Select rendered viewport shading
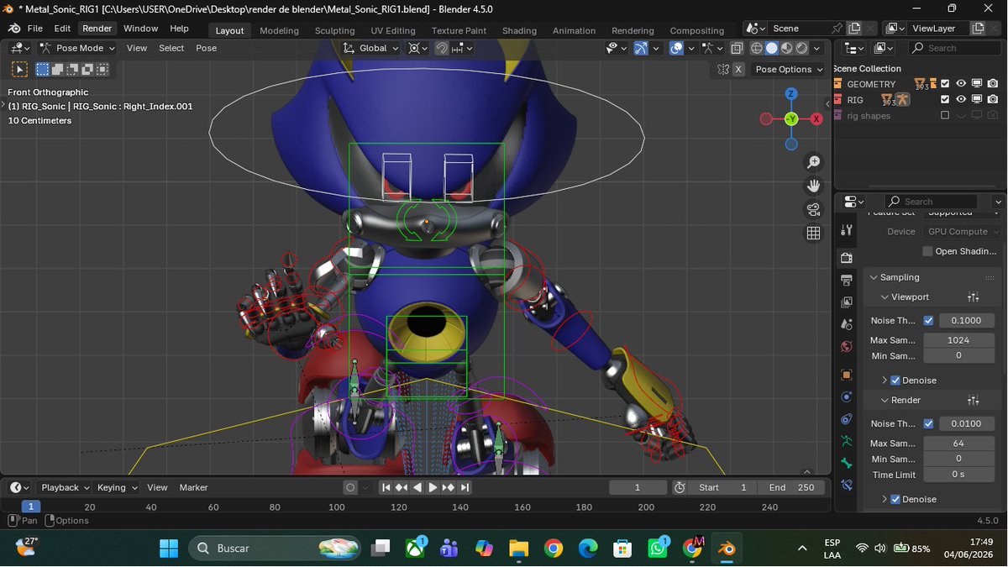1008x567 pixels. click(802, 48)
